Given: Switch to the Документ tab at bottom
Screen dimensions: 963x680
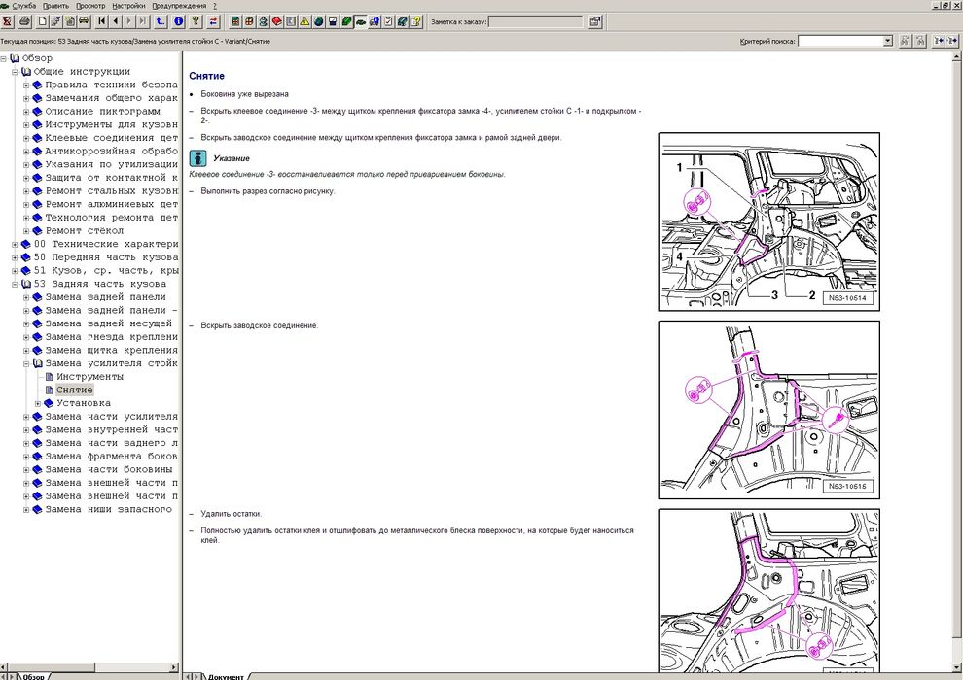Looking at the screenshot, I should coord(225,675).
